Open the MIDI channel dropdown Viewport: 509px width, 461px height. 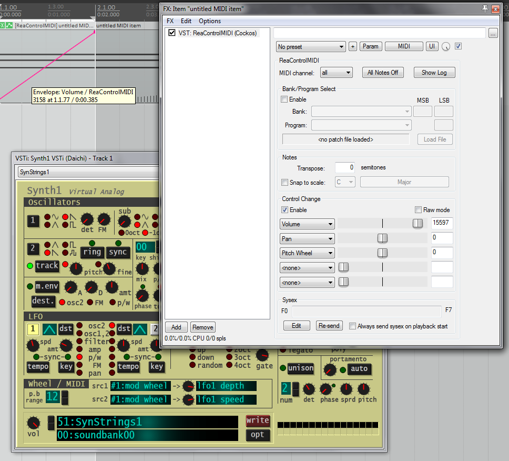pos(336,73)
